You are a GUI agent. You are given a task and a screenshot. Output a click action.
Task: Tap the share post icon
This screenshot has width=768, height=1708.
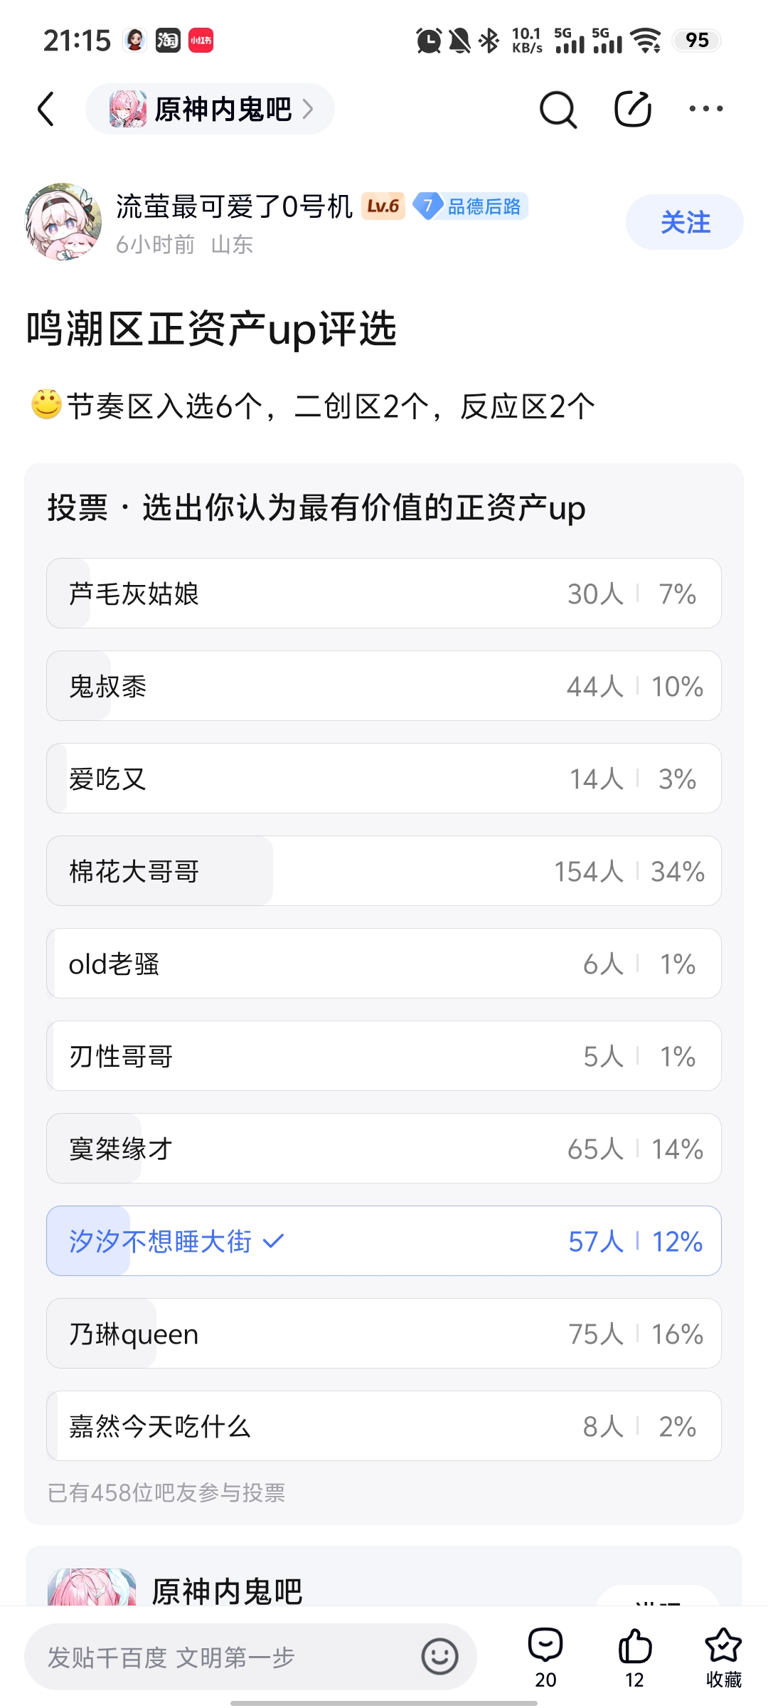click(632, 109)
